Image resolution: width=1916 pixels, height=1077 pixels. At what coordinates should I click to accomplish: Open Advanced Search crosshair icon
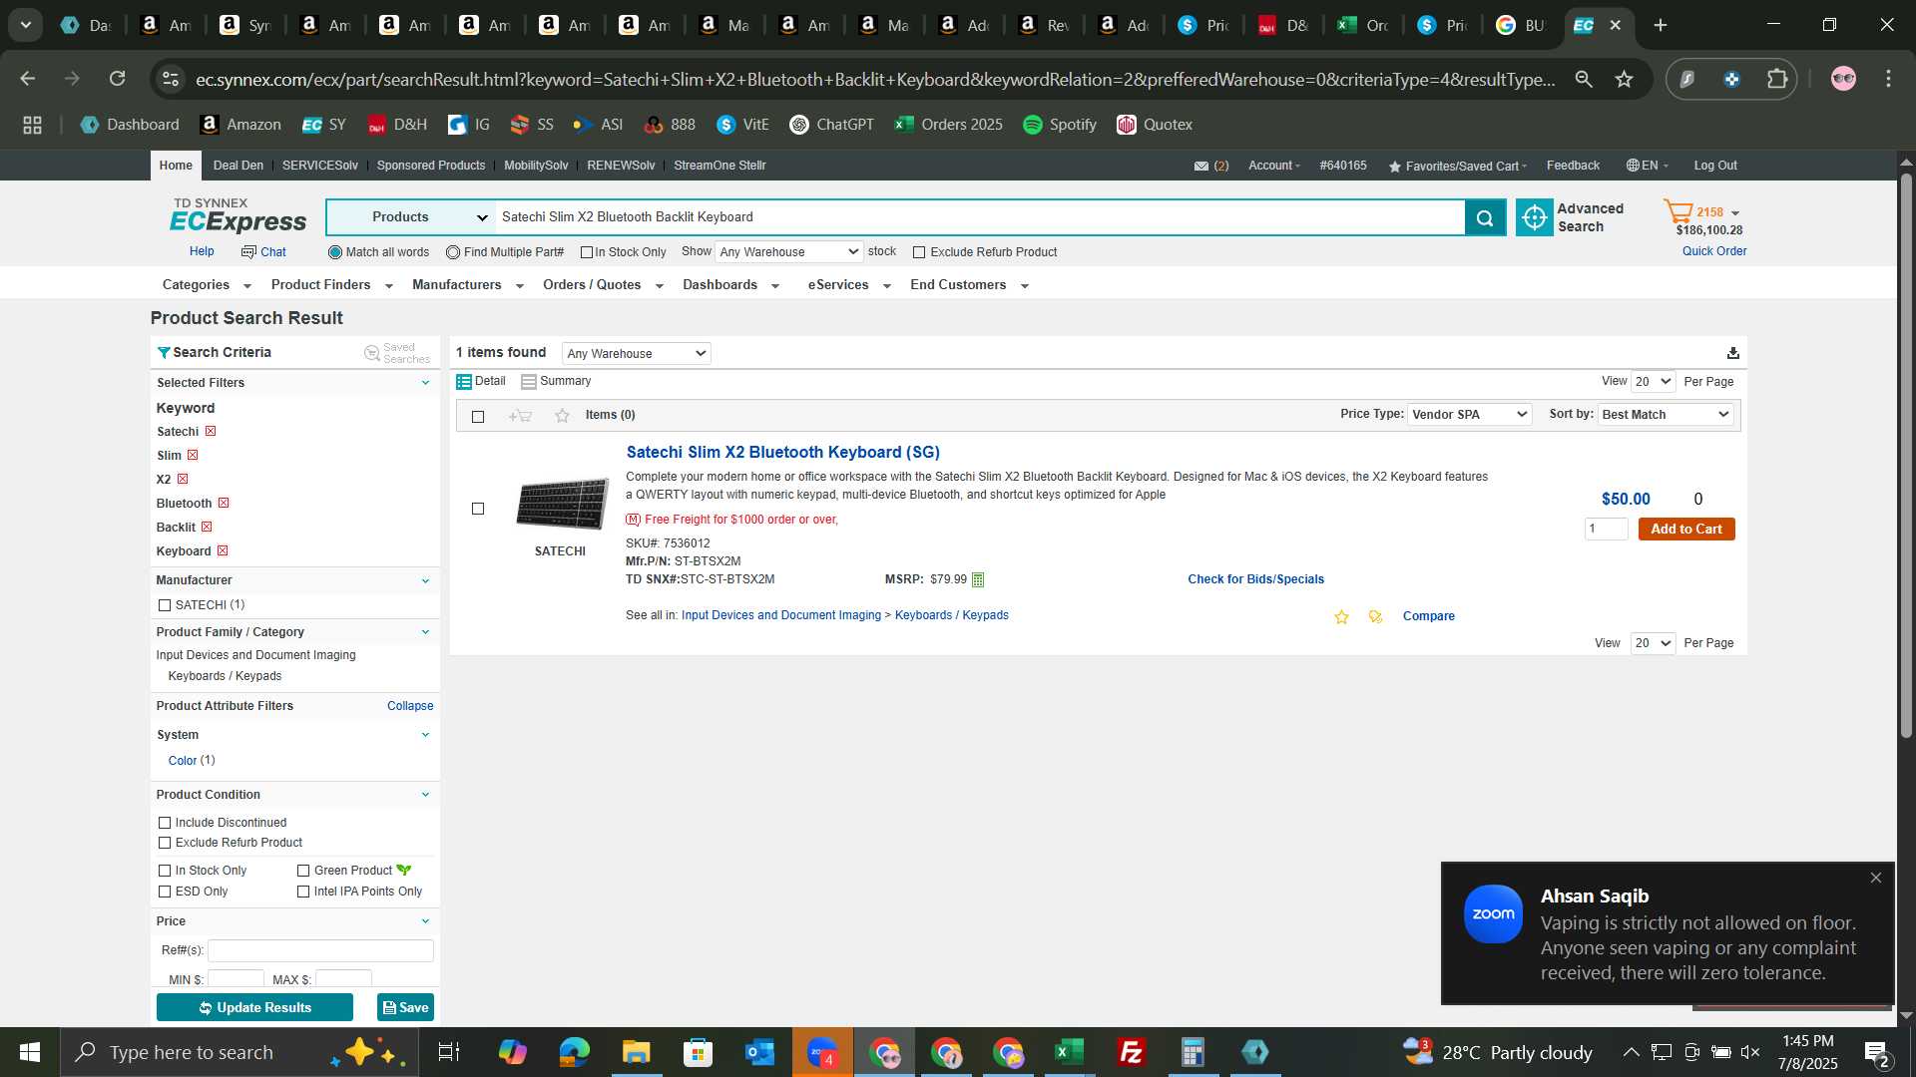coord(1534,217)
